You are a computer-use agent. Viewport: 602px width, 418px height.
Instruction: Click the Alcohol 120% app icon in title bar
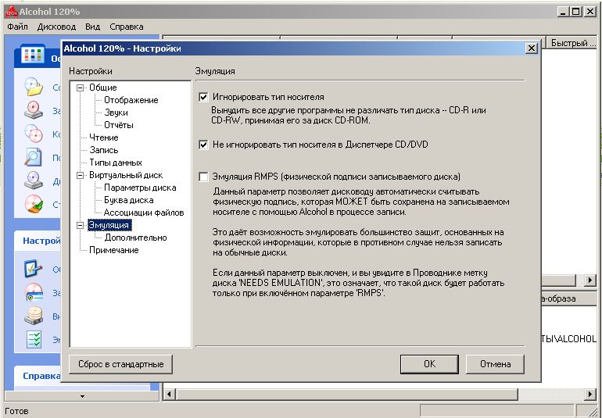tap(11, 12)
